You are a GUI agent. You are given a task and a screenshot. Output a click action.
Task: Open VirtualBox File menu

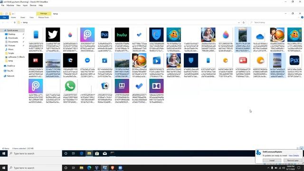tap(3, 5)
